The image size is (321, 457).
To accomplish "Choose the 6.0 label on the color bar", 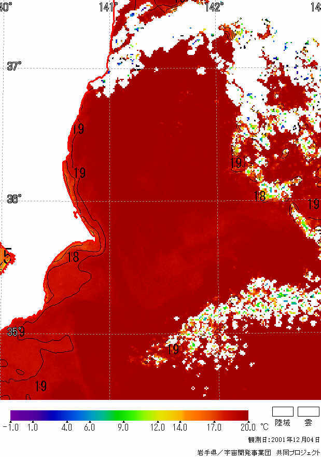I will pyautogui.click(x=89, y=427).
